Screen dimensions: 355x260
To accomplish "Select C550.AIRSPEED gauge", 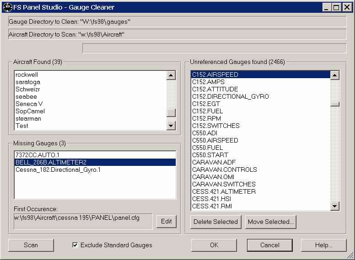I will [261, 140].
